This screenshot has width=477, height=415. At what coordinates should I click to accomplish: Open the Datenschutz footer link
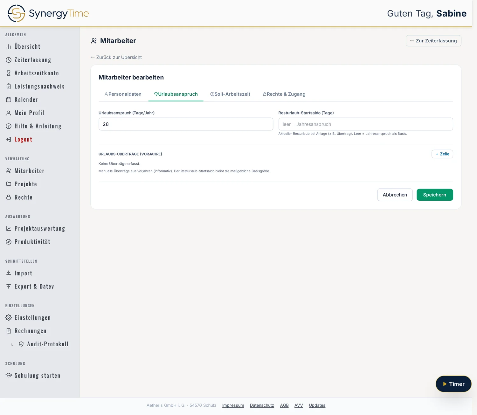(x=262, y=405)
